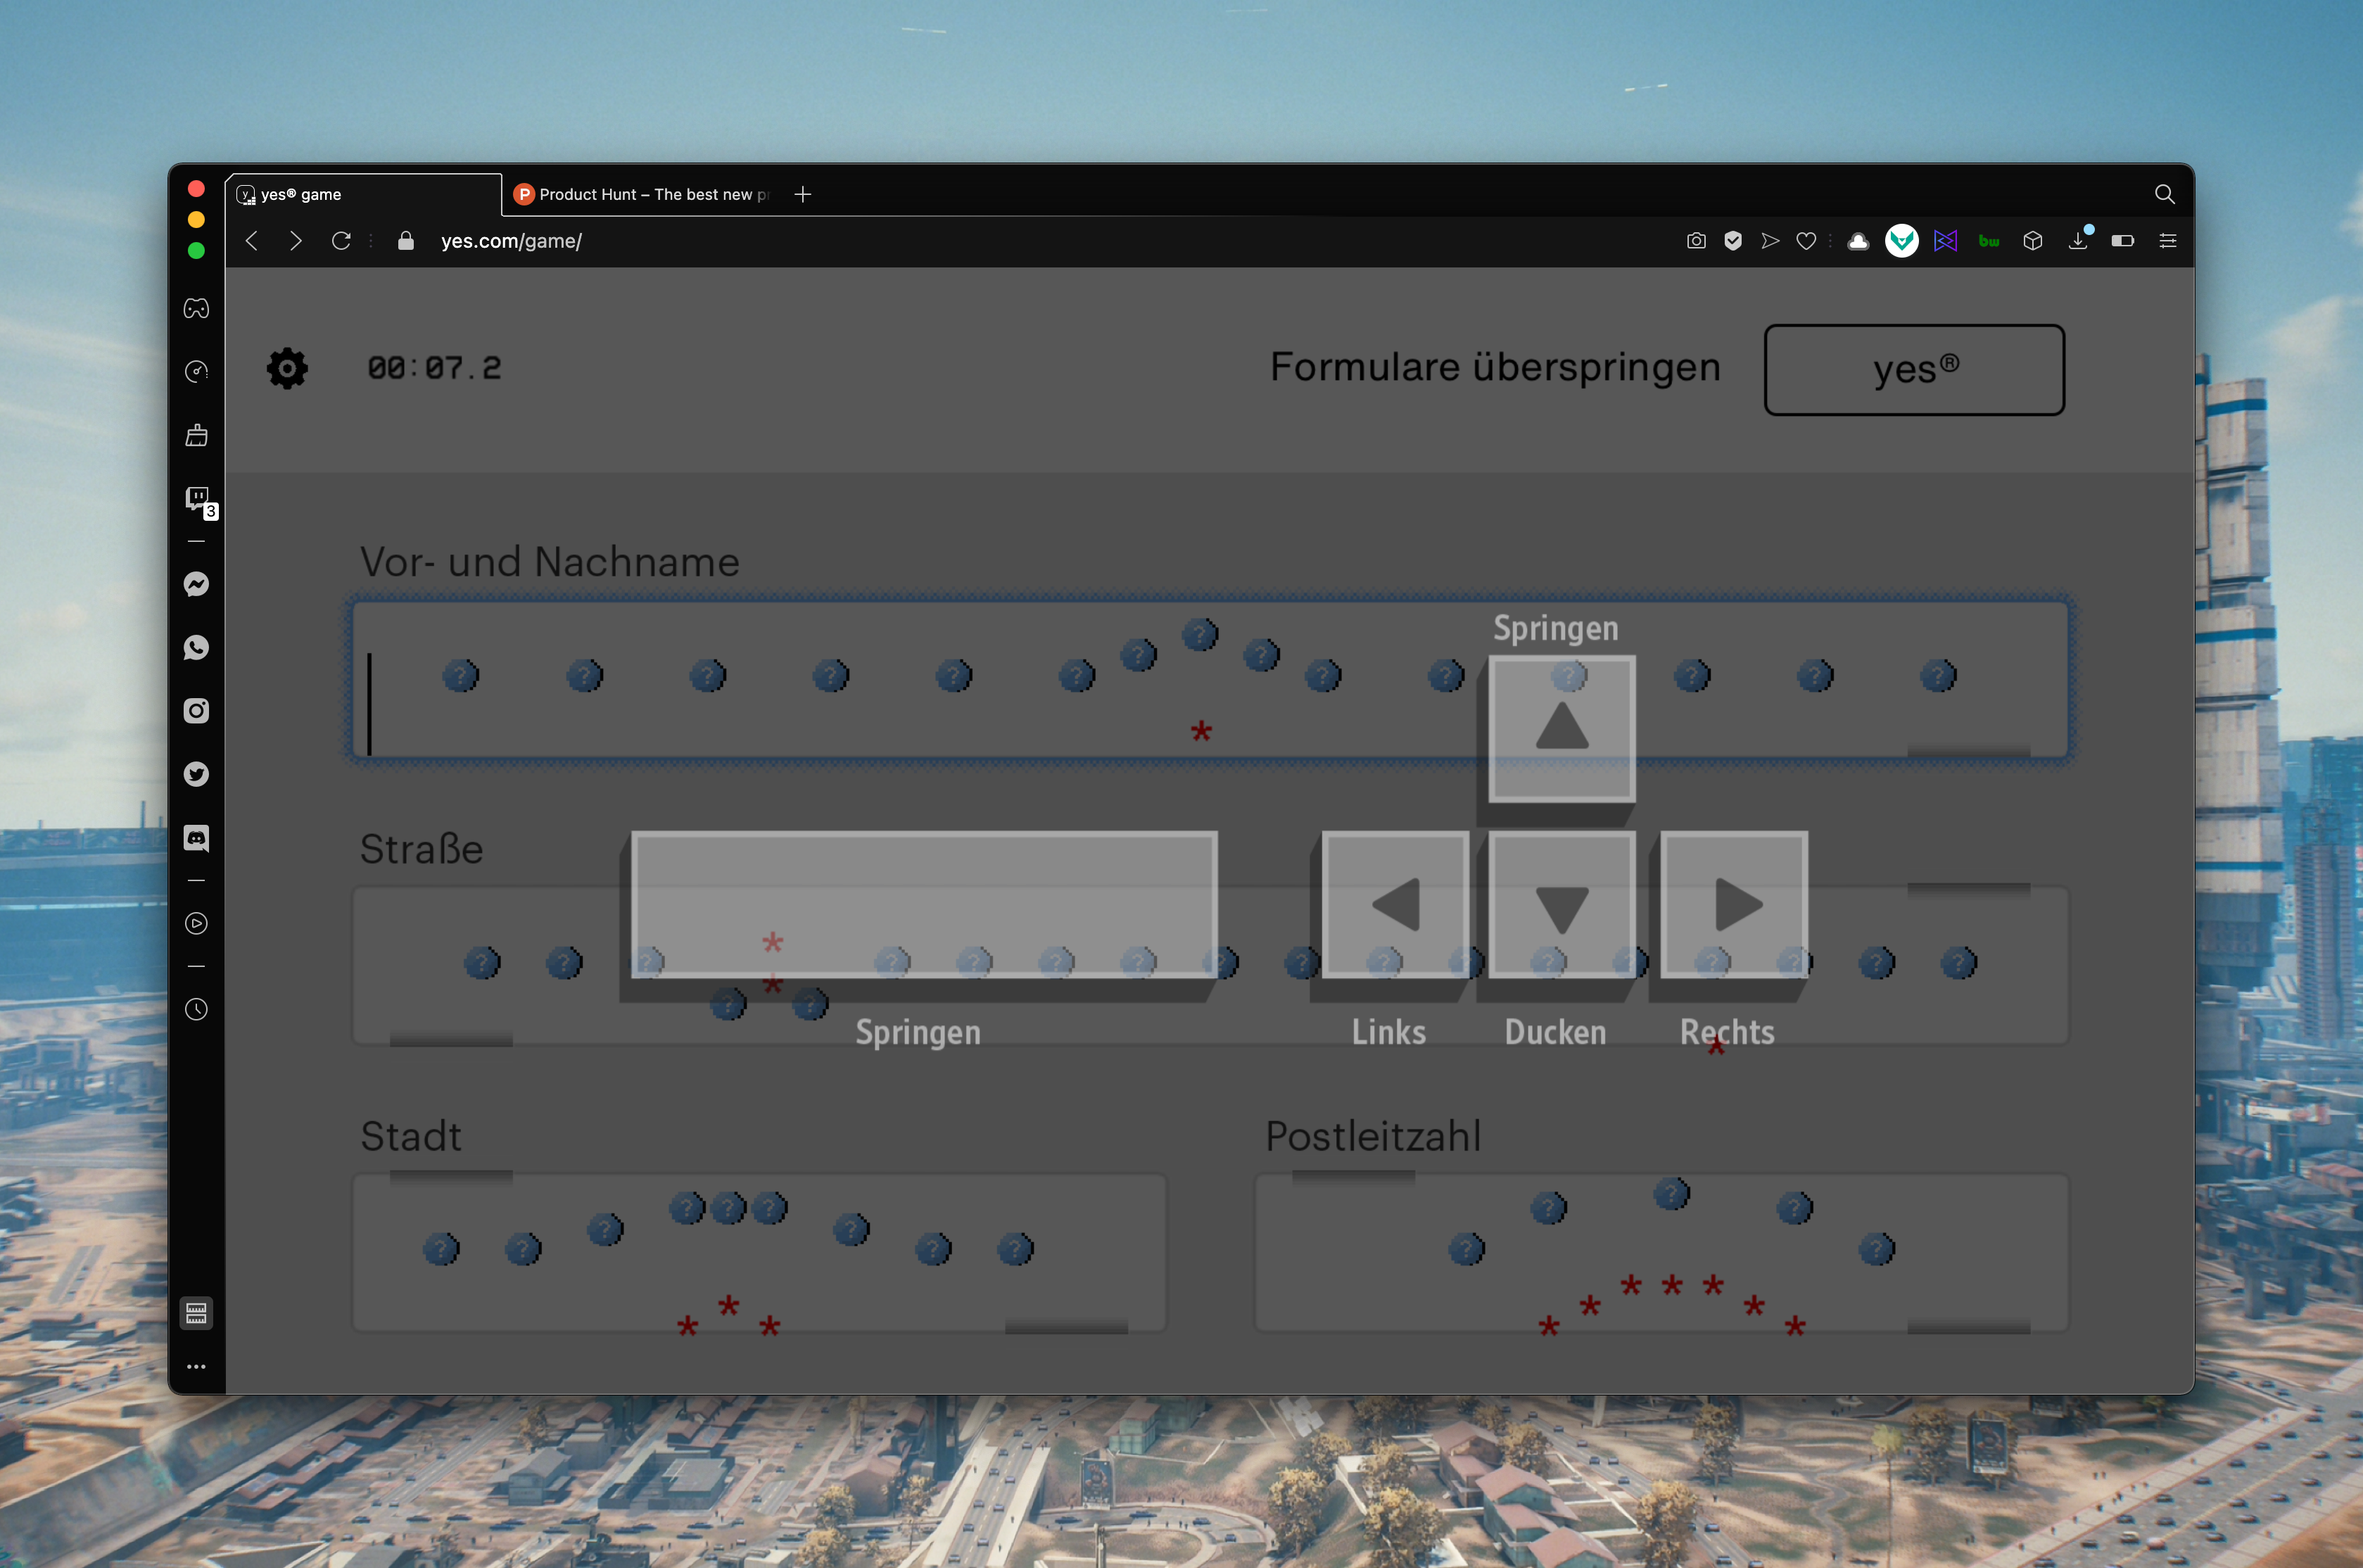
Task: Open the Easy Setup menu
Action: point(2167,241)
